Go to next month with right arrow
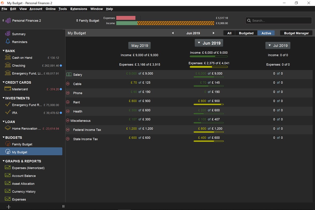The width and height of the screenshot is (315, 210). tap(214, 33)
